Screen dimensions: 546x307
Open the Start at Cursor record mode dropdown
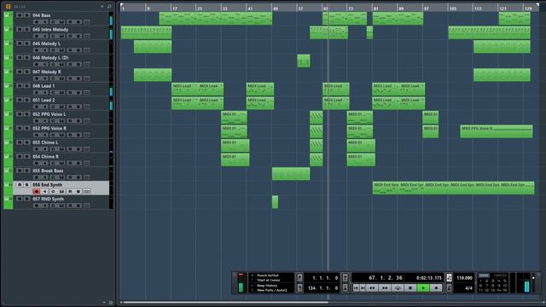[x=268, y=281]
